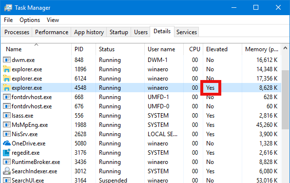Click folder icon of explorer.exe PID 1896
Screen dimensions: 290x183
pos(7,69)
